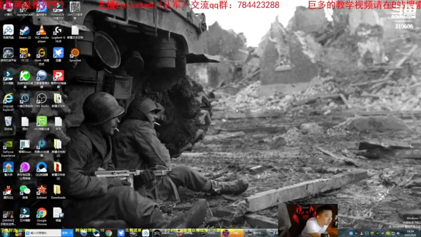
Task: Launch the Sprocket desktop shortcut
Action: pyautogui.click(x=75, y=55)
